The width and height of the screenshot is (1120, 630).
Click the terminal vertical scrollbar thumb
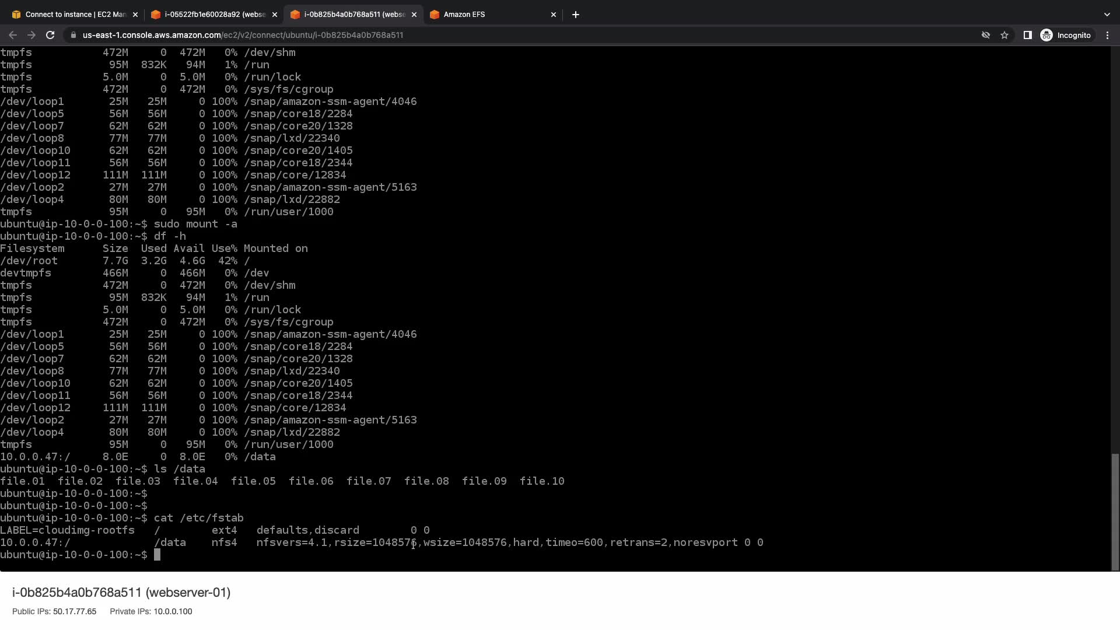[x=1115, y=511]
